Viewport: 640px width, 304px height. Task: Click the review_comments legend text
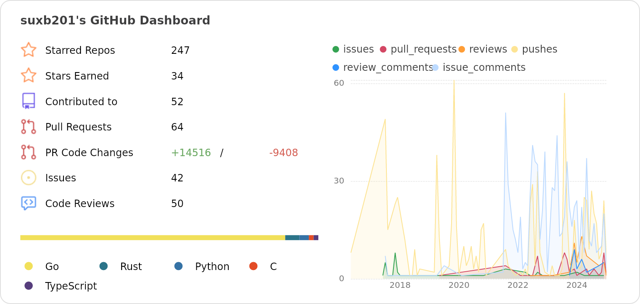[388, 68]
